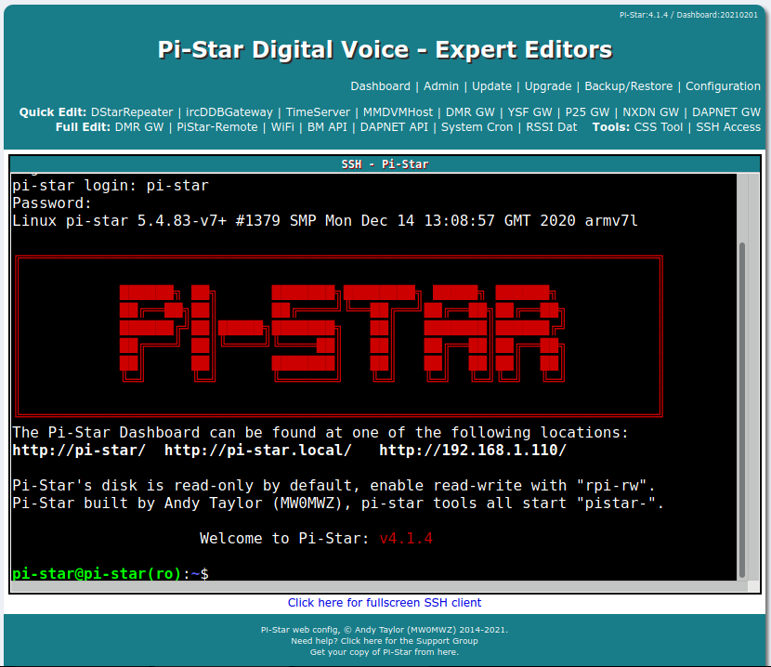
Task: Open BM API editor
Action: click(327, 127)
